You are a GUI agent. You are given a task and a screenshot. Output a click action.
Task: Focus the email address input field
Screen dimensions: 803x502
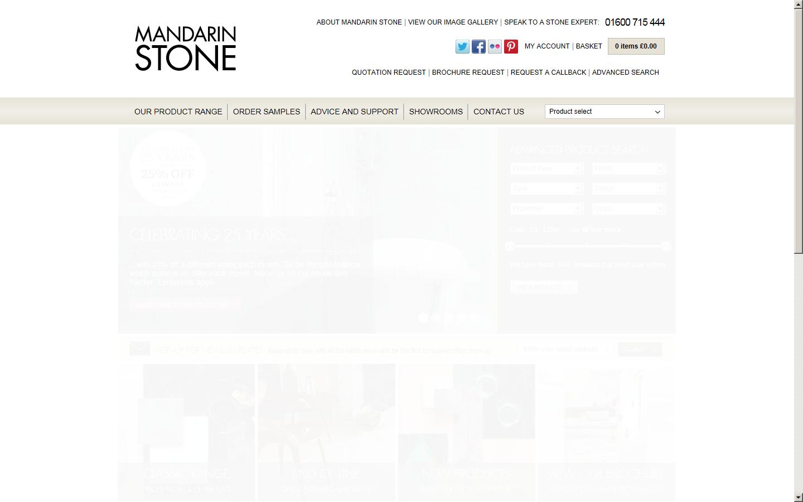(564, 349)
